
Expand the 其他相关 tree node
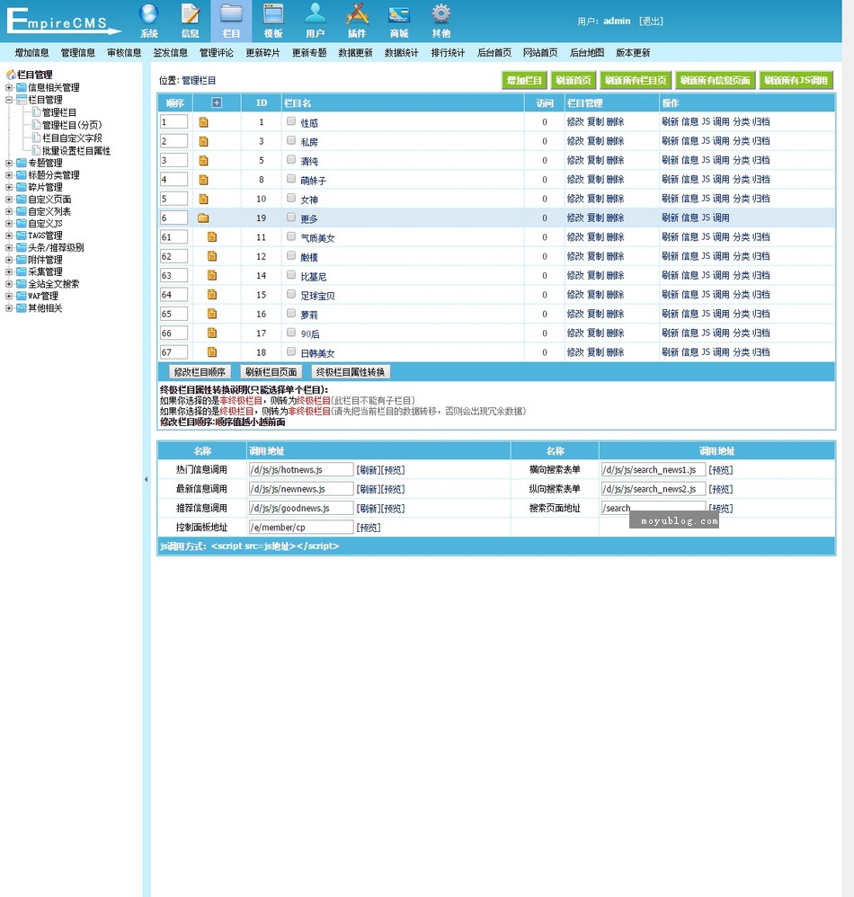pos(9,308)
